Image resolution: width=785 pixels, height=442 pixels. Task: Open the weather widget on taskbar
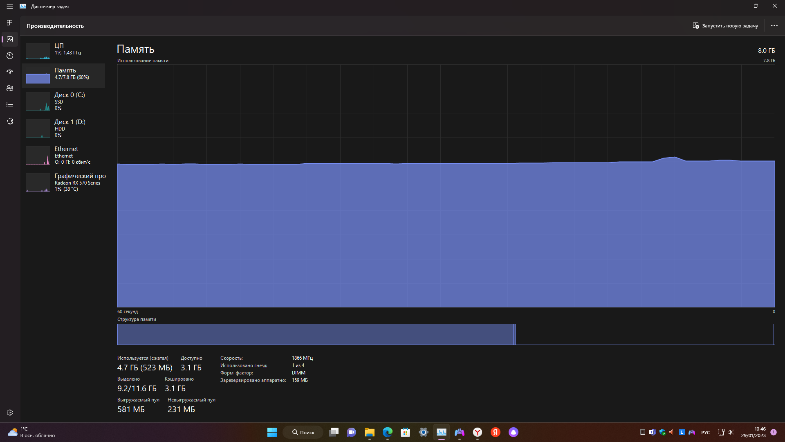pyautogui.click(x=31, y=432)
